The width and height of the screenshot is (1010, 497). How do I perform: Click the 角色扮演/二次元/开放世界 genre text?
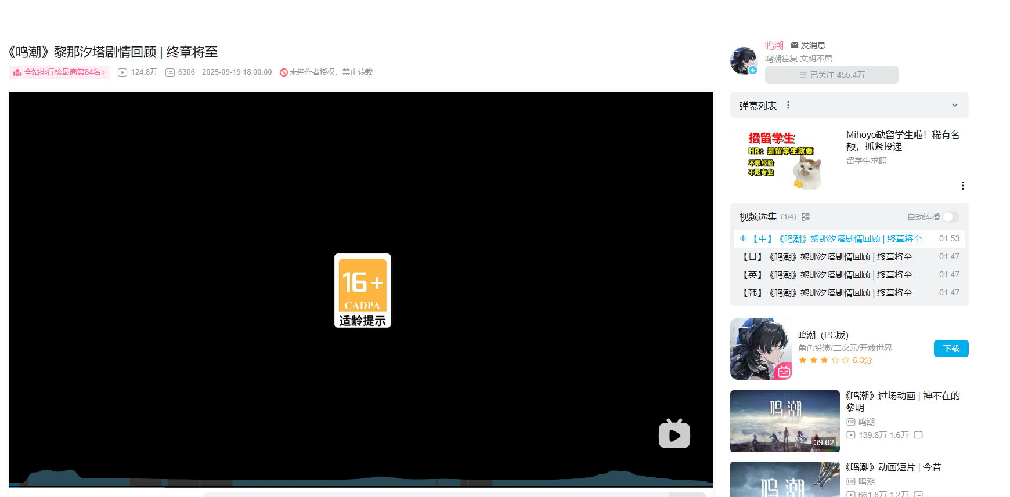pos(845,348)
